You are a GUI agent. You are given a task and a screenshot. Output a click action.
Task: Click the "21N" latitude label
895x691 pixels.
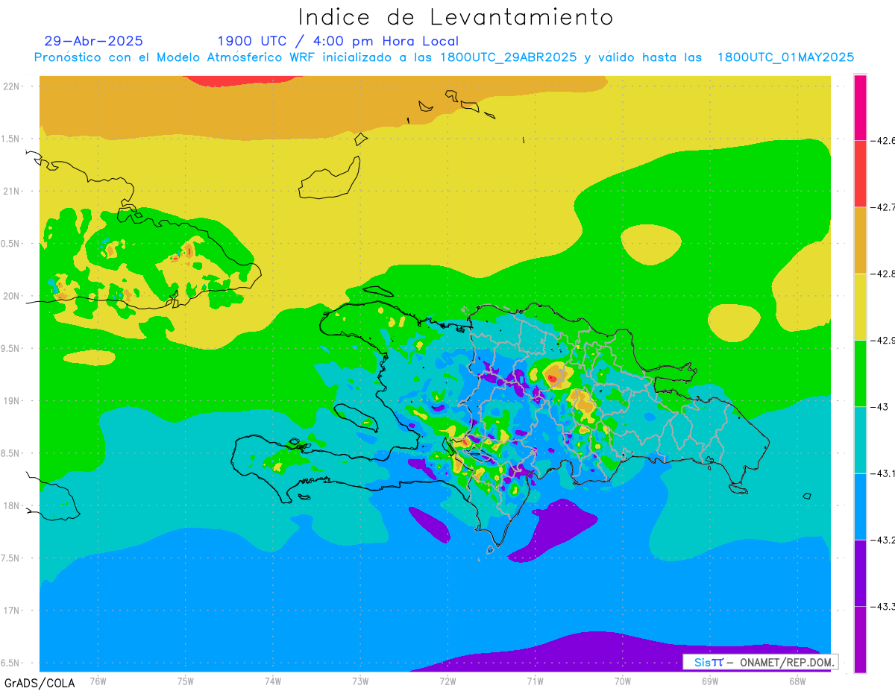13,191
